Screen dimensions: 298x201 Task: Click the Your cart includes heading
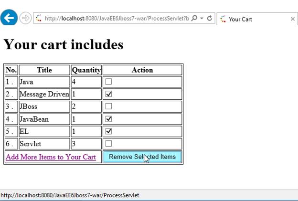(64, 44)
